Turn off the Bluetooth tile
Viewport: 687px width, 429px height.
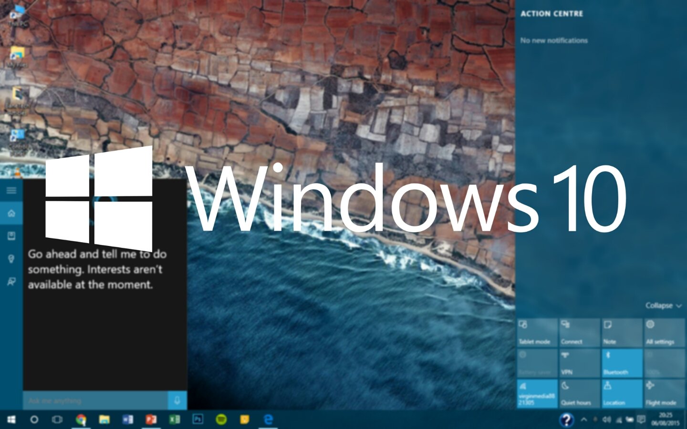[x=622, y=363]
